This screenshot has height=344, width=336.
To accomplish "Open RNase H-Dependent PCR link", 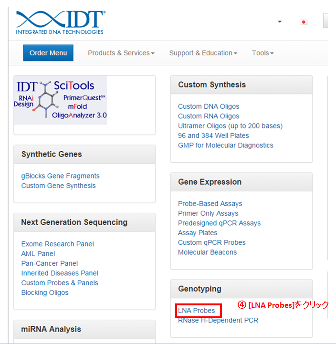I will pos(218,320).
